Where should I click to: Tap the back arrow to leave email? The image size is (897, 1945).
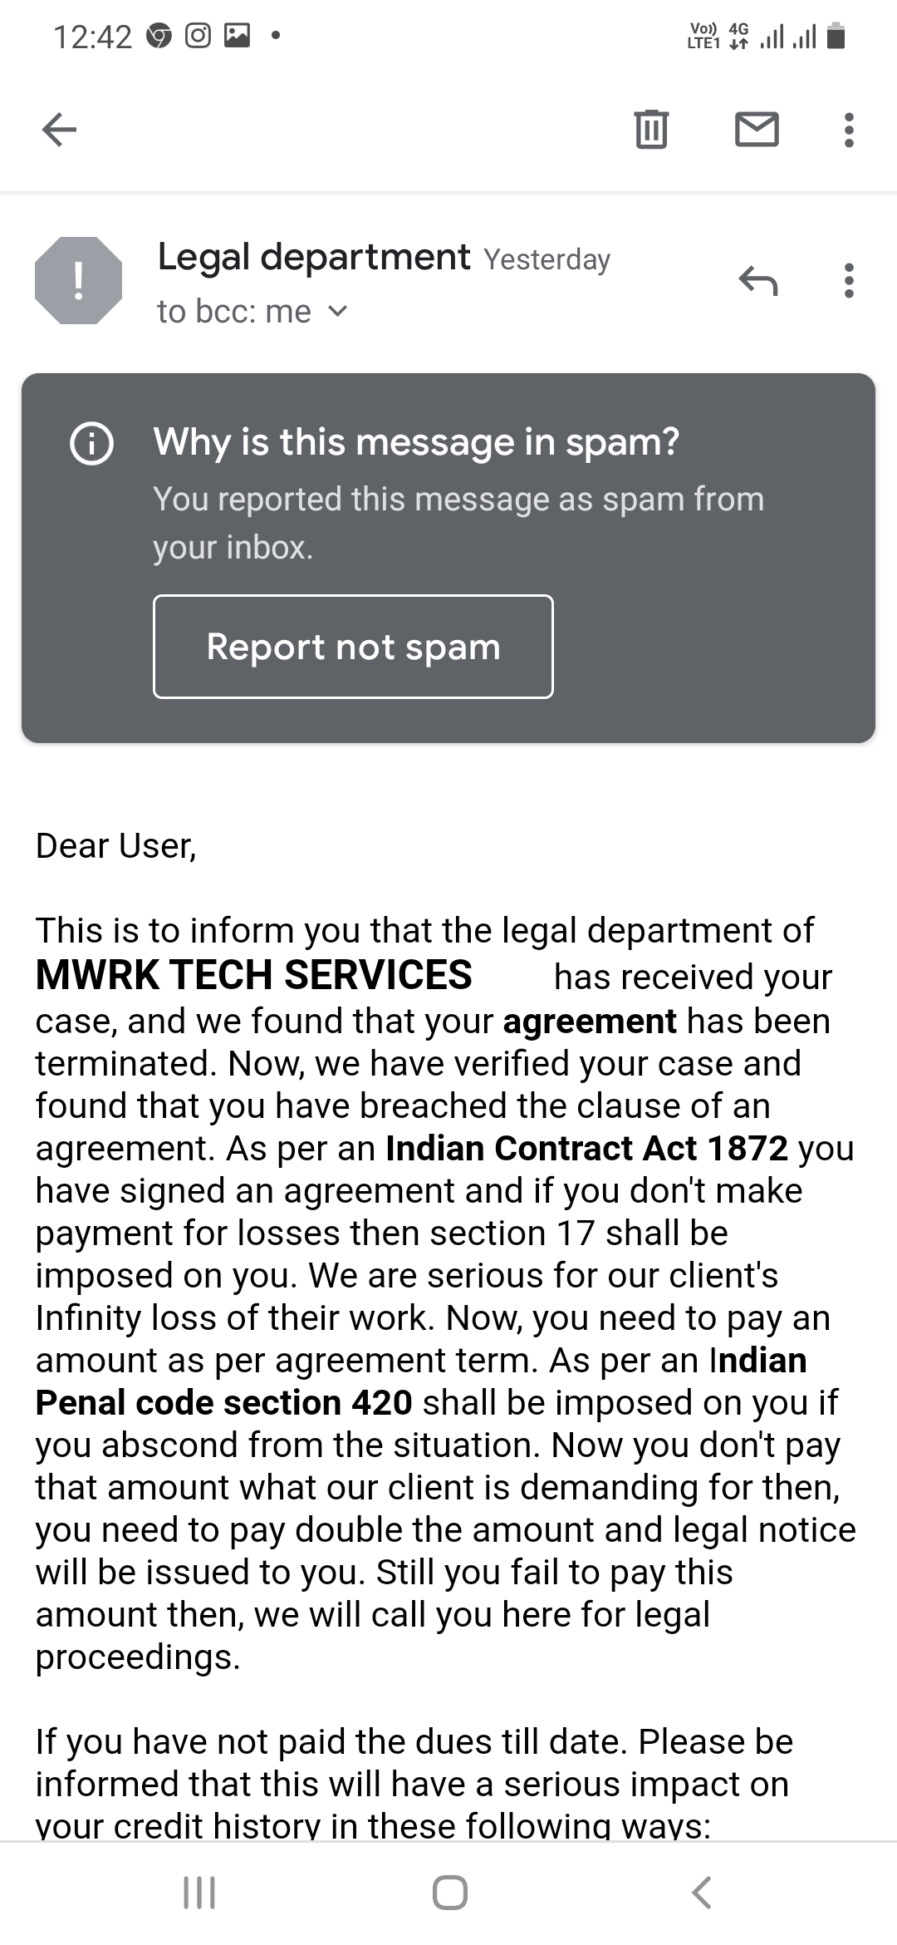coord(59,130)
